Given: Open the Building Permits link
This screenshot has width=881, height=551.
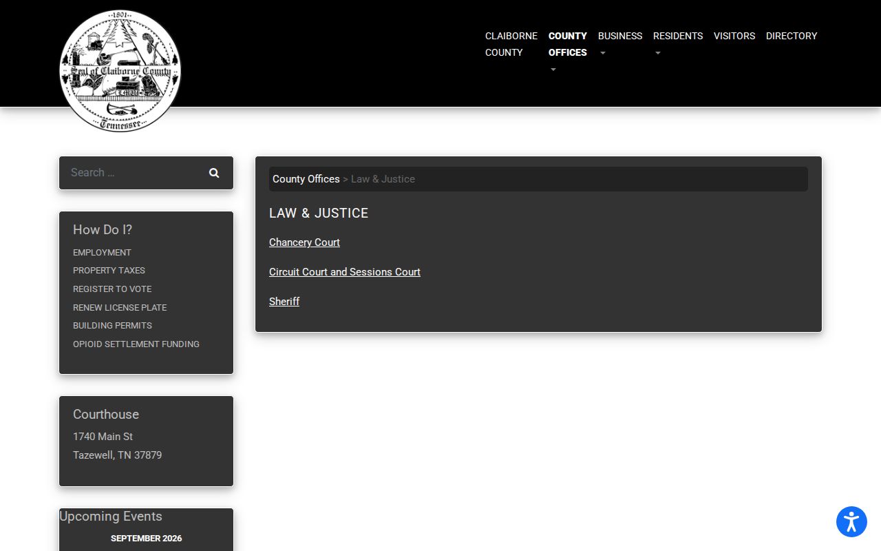Looking at the screenshot, I should [x=112, y=326].
